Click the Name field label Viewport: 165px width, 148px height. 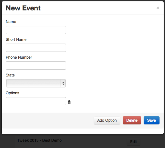click(x=11, y=22)
